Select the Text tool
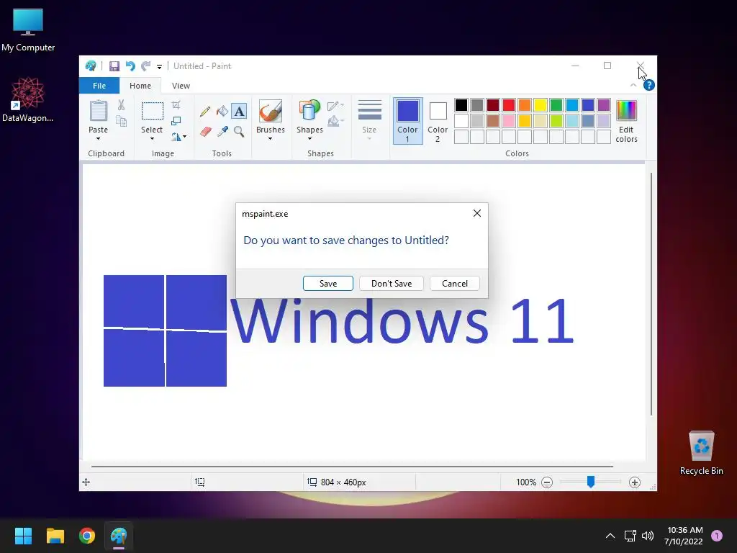 coord(239,112)
